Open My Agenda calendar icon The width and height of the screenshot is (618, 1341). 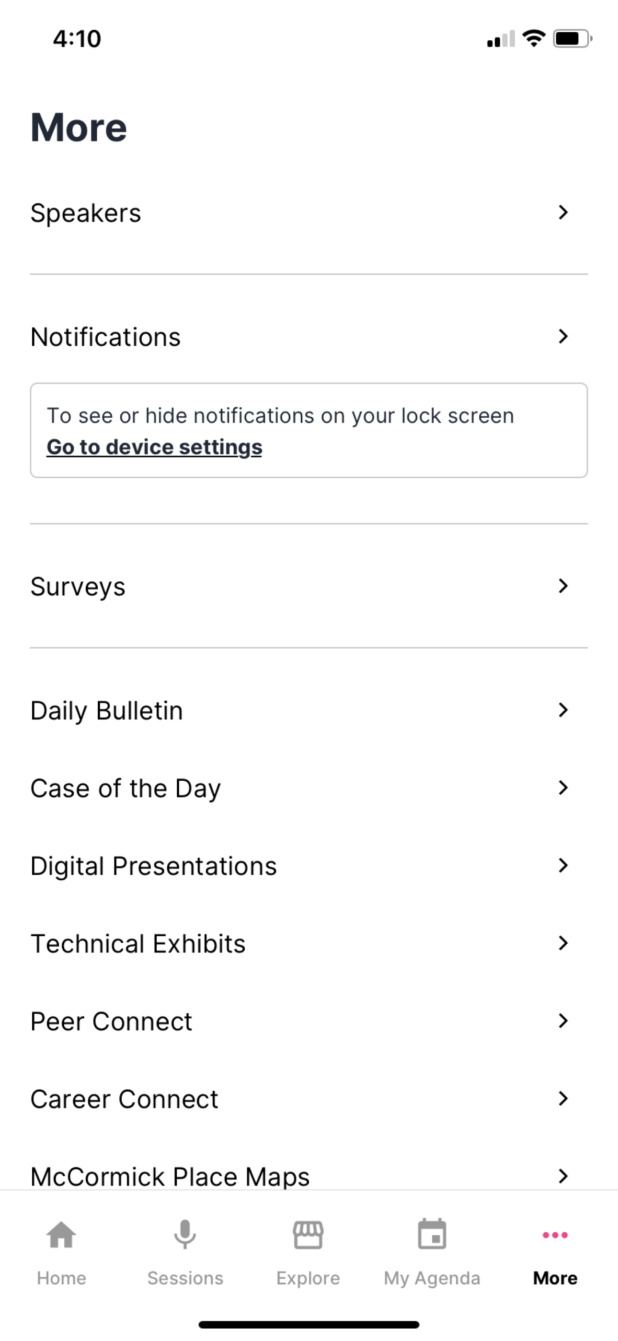(x=432, y=1234)
